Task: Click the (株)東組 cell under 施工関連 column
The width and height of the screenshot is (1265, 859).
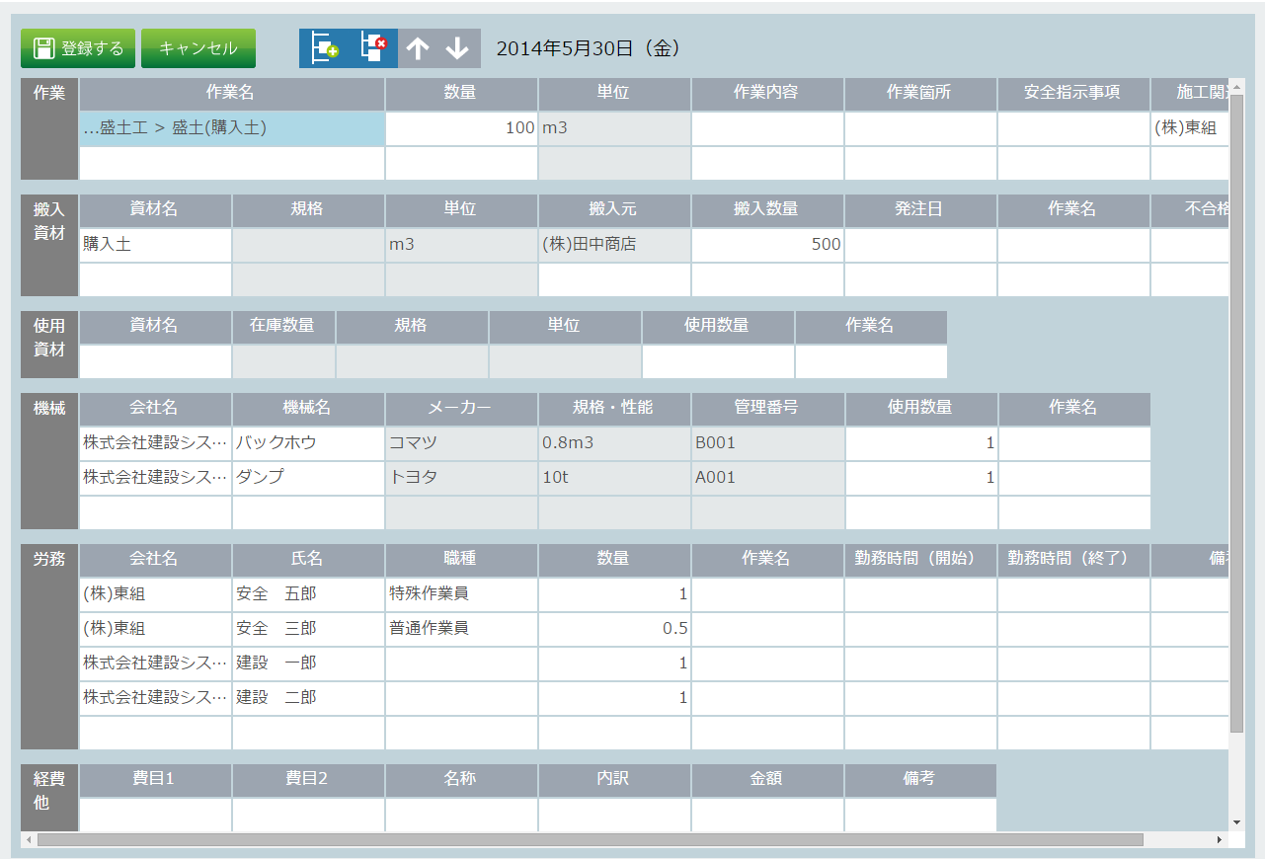Action: tap(1190, 128)
